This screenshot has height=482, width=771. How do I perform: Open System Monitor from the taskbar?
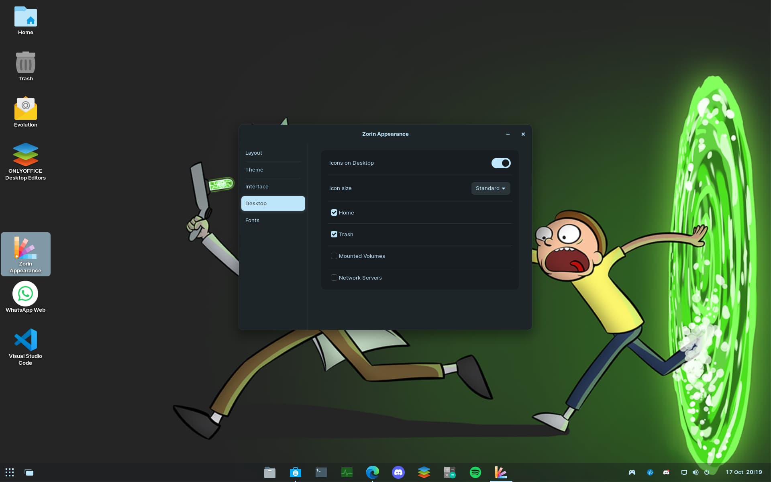[x=347, y=472]
